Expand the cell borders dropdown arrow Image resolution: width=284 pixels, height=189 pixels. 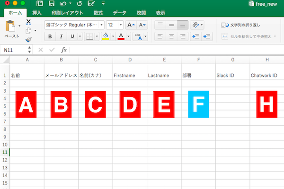[x=97, y=36]
